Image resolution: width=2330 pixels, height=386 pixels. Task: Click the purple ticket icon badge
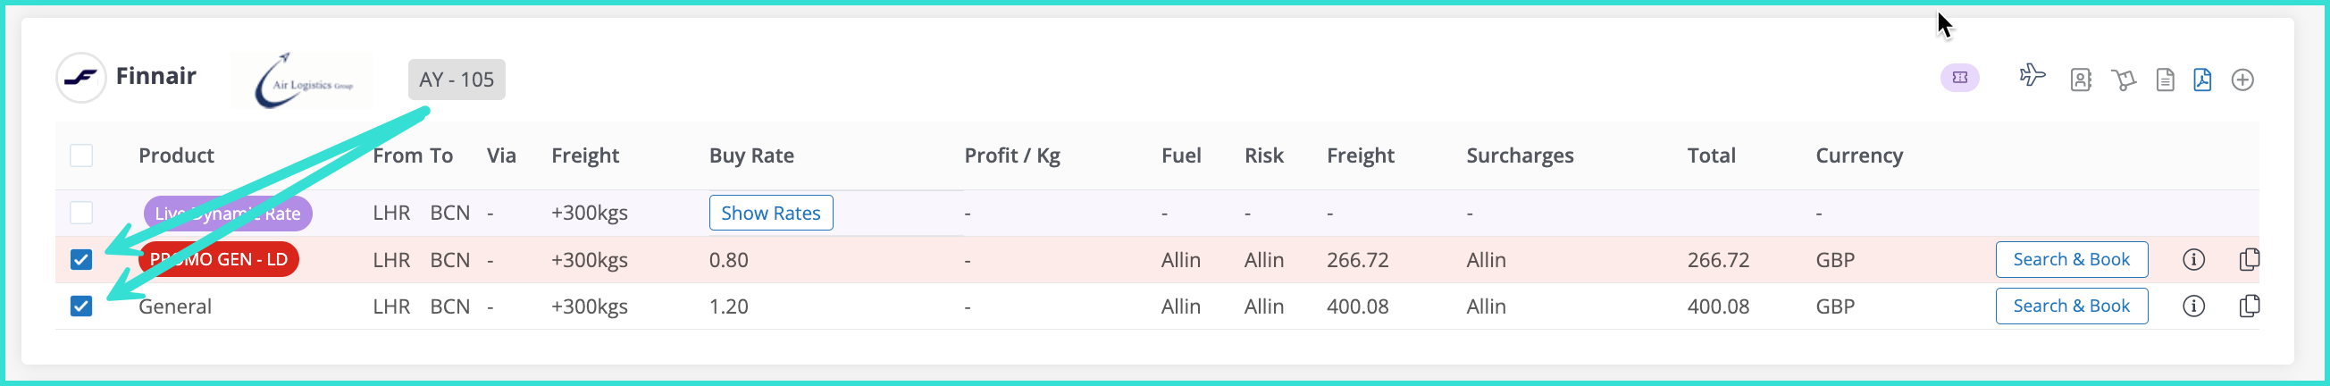click(1959, 79)
